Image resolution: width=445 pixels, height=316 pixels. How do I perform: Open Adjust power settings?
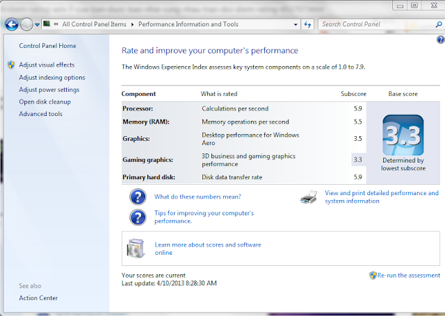(x=49, y=90)
